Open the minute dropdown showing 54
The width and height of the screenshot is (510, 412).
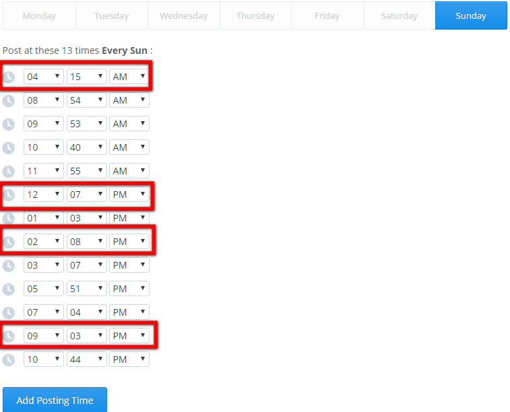pos(86,100)
